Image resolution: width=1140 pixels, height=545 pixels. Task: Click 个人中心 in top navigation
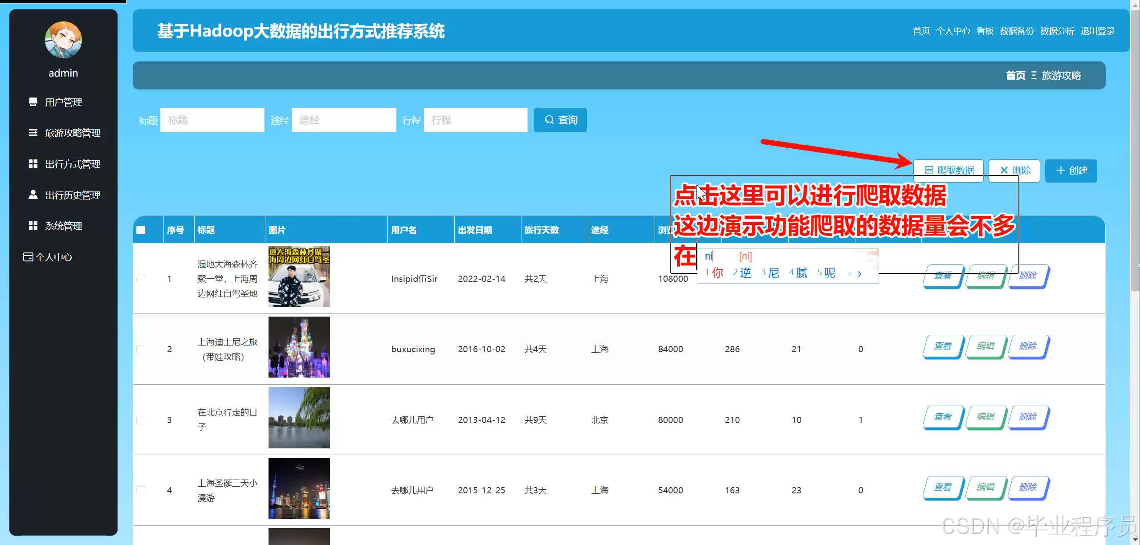click(x=953, y=31)
